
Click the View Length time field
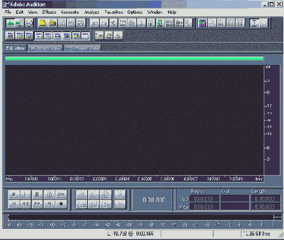pyautogui.click(x=266, y=207)
